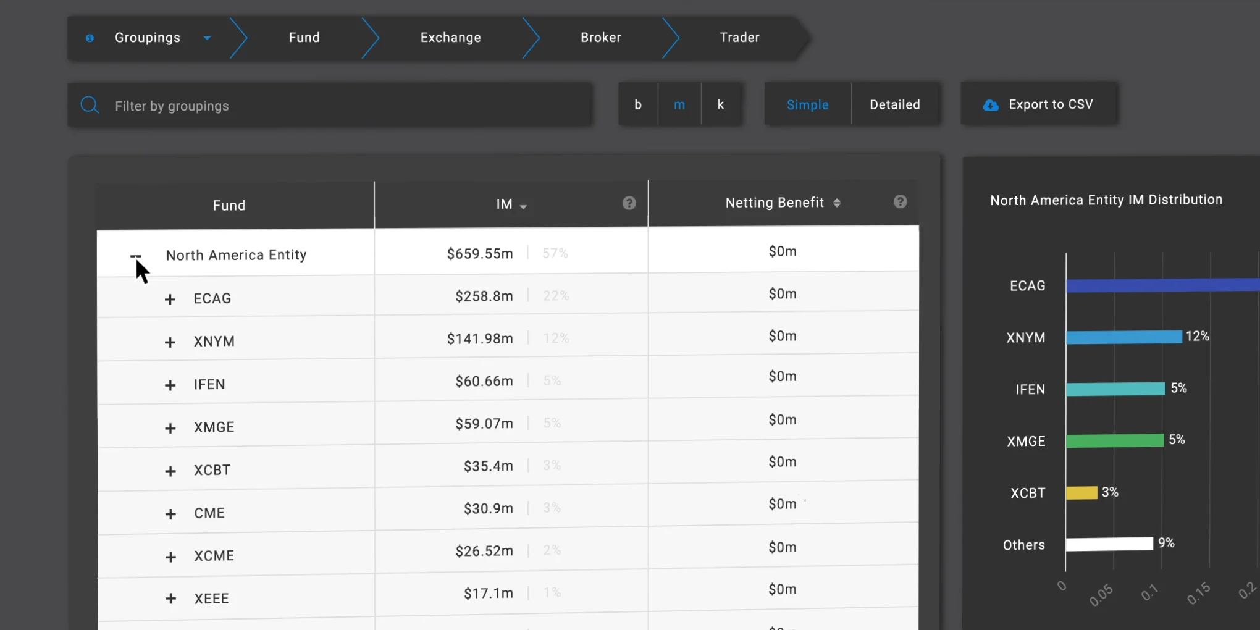Switch units to billions (b)
1260x630 pixels.
pyautogui.click(x=638, y=104)
